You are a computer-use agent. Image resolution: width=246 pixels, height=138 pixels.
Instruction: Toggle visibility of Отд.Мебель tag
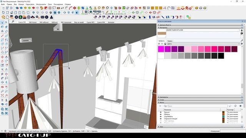click(x=161, y=117)
